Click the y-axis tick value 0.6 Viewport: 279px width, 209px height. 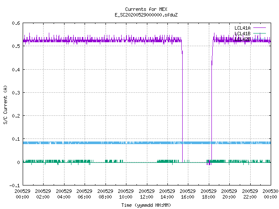[16, 23]
